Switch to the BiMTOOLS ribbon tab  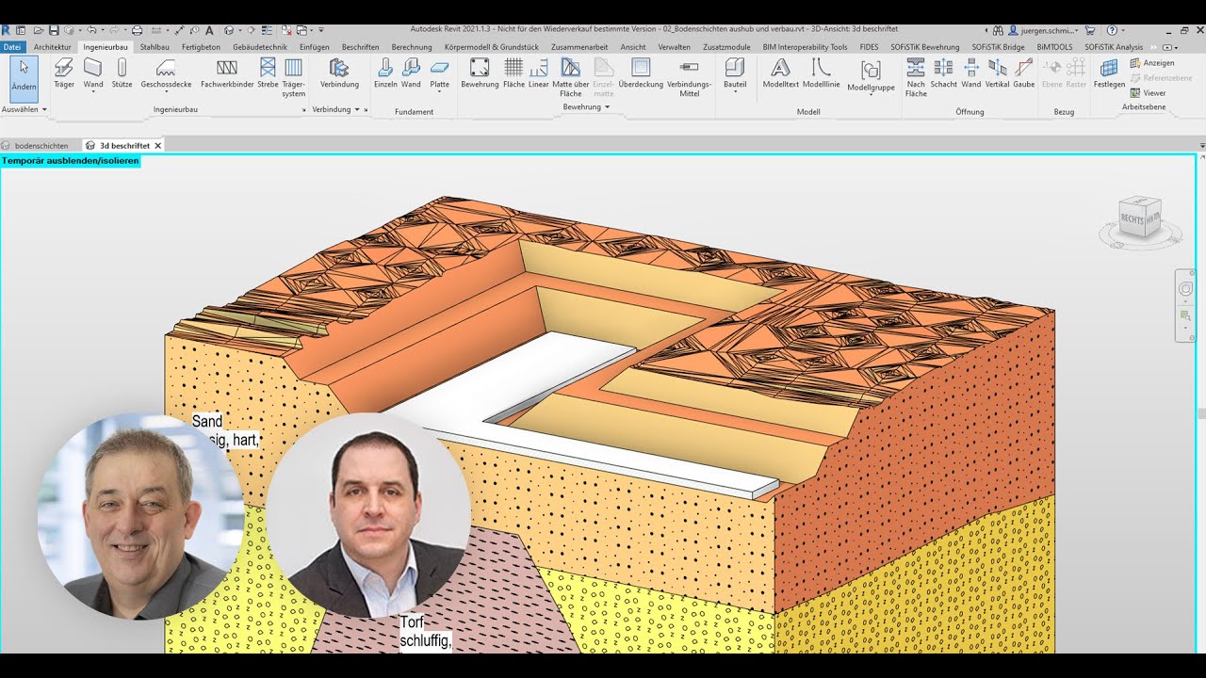click(x=1054, y=47)
